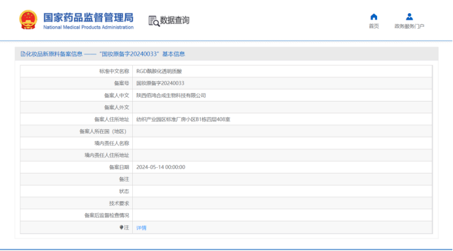Click 首页 text link
This screenshot has width=453, height=251.
(x=374, y=26)
